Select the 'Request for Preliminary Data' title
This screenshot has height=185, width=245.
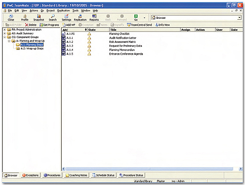click(x=125, y=46)
